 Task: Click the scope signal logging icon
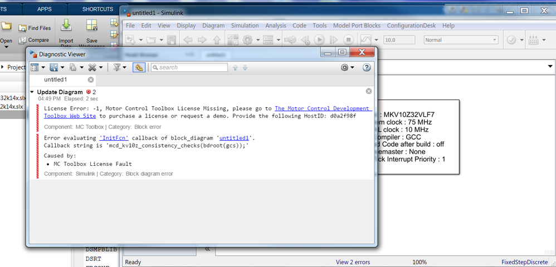(365, 40)
